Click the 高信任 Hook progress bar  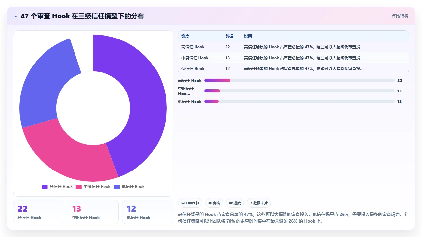(x=299, y=80)
